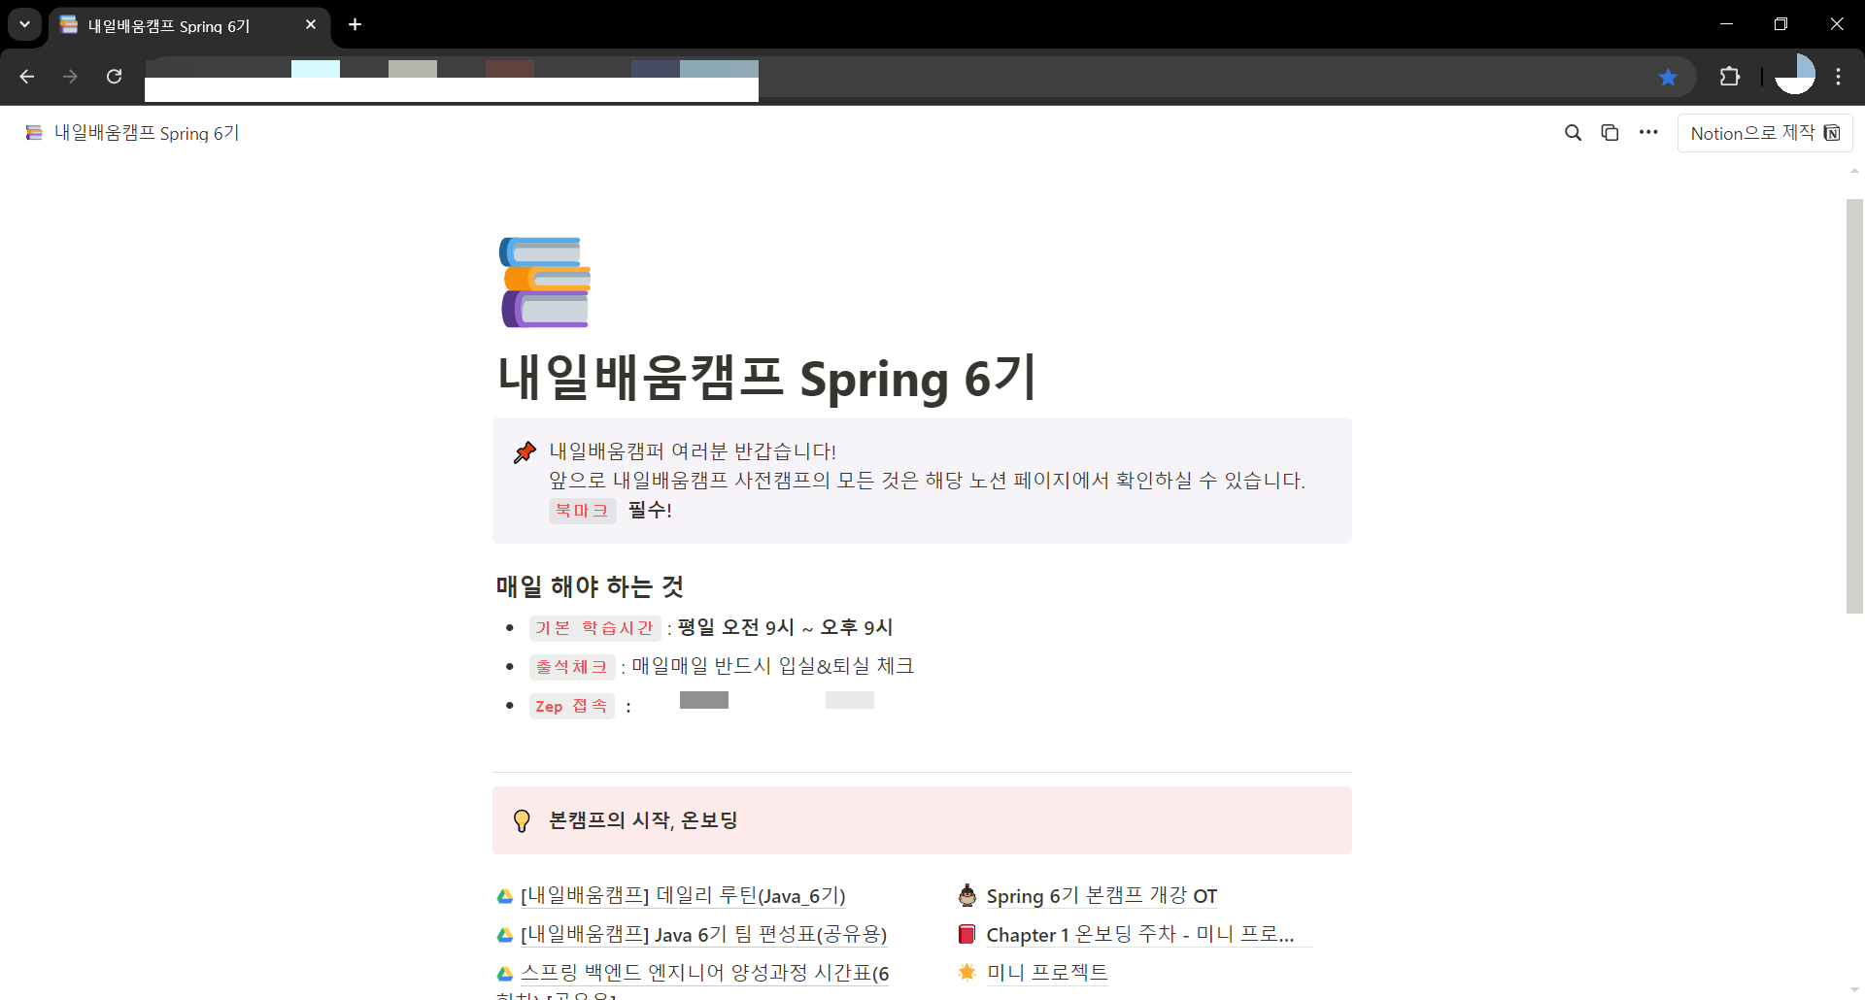Open the Chrome tab search dropdown arrow

[24, 24]
